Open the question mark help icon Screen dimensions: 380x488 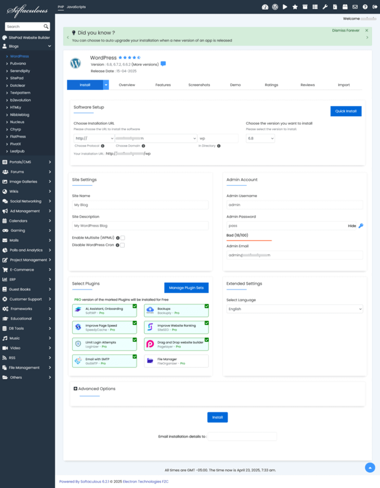pos(365,7)
